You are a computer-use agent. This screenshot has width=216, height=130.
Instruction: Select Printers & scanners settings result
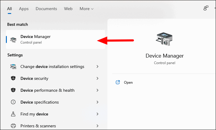pyautogui.click(x=55, y=126)
